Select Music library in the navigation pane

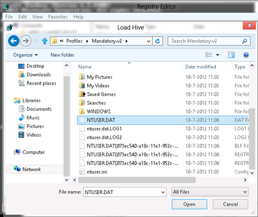[29, 117]
